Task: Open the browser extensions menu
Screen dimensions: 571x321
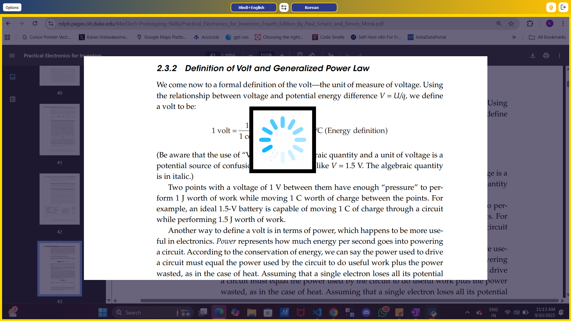Action: (530, 24)
